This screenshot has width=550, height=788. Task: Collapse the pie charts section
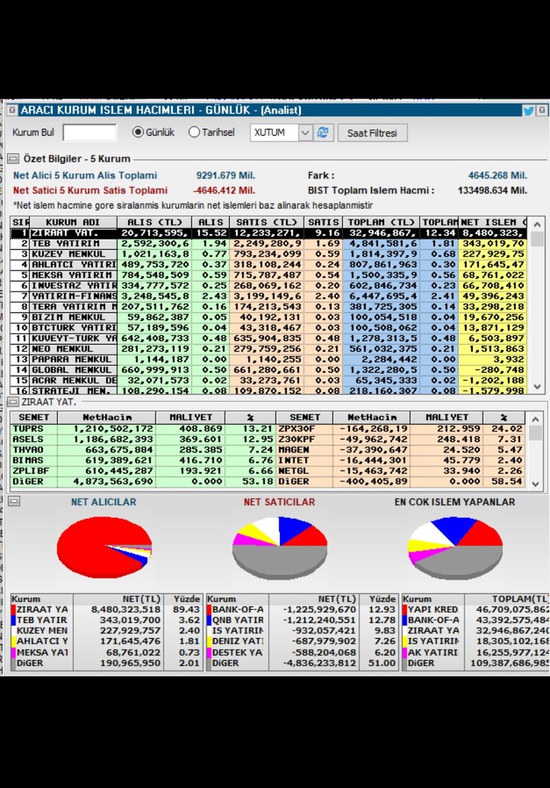pyautogui.click(x=12, y=501)
